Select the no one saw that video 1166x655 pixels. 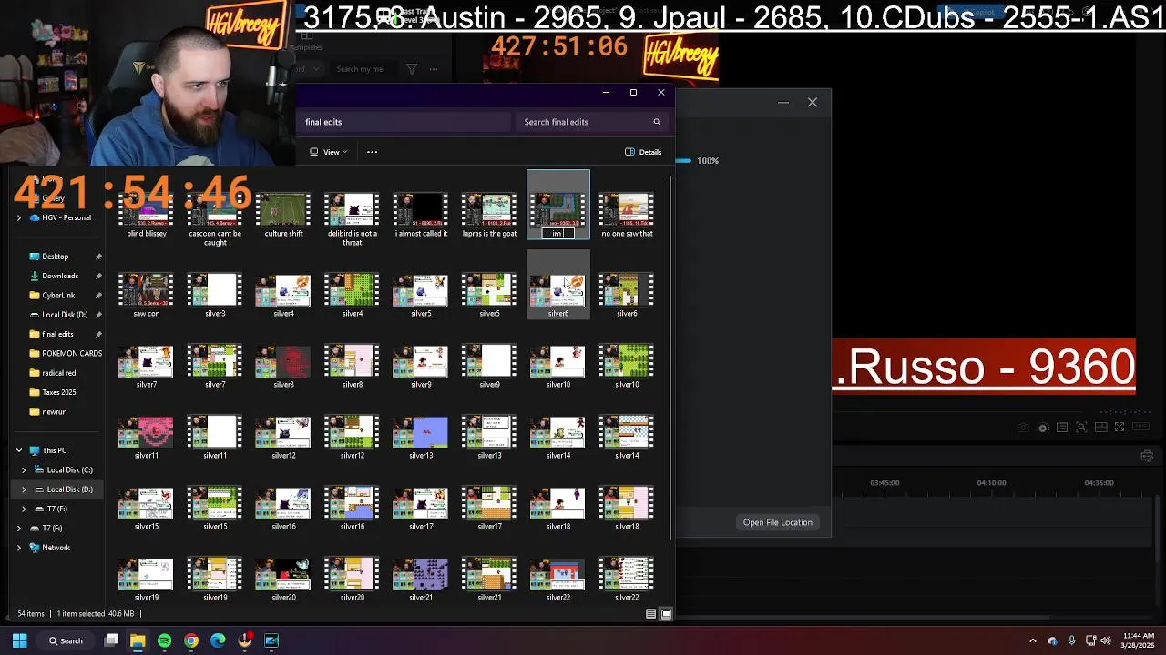627,216
